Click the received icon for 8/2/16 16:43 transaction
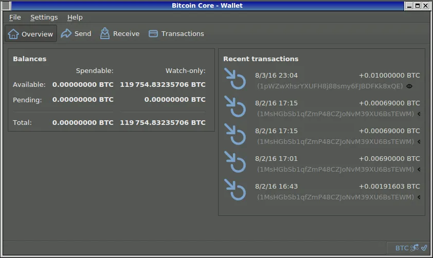The image size is (433, 258). [235, 190]
